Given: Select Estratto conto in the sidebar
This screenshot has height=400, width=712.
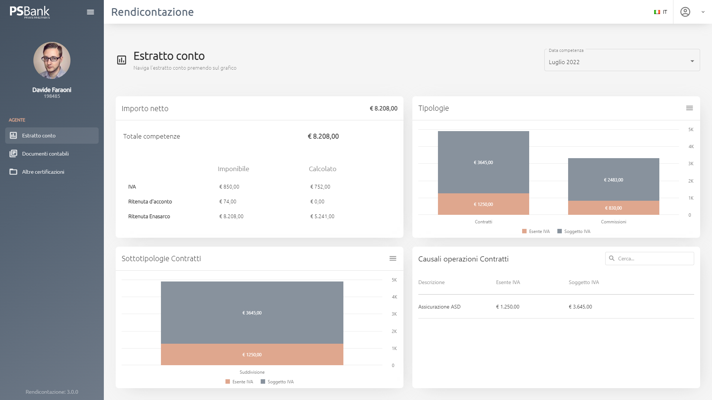Looking at the screenshot, I should (39, 136).
